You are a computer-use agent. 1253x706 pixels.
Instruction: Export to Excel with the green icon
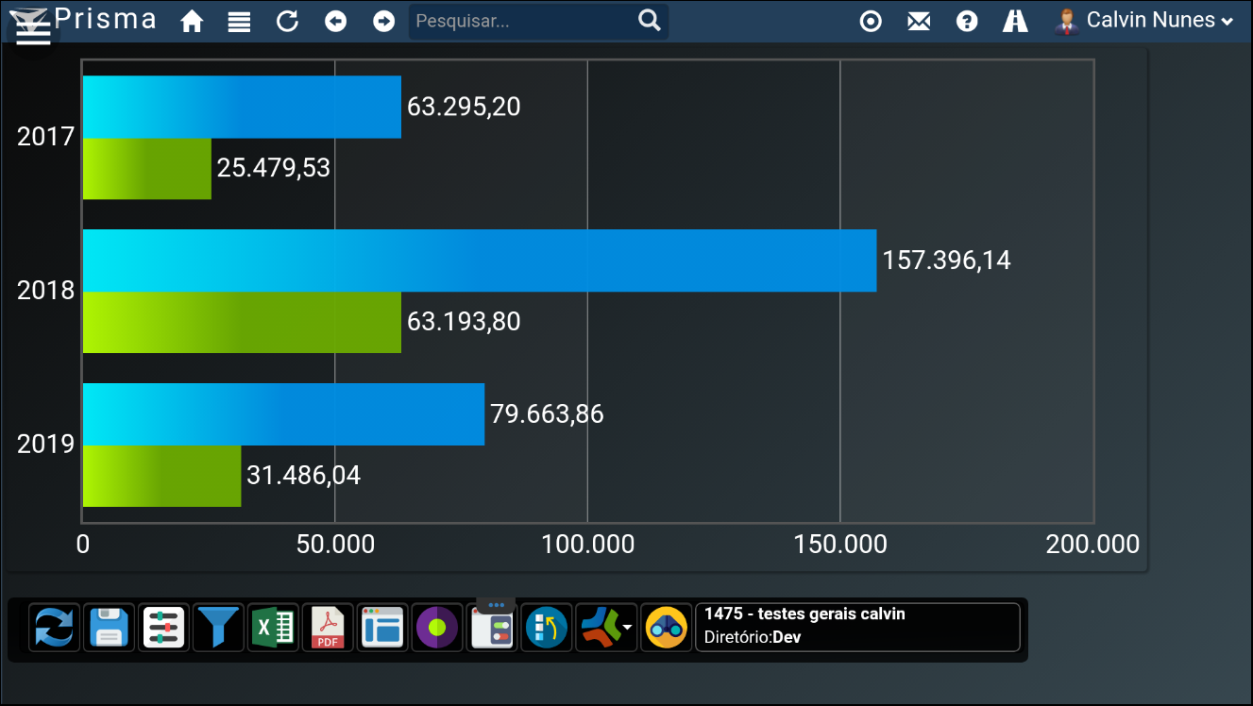(274, 628)
